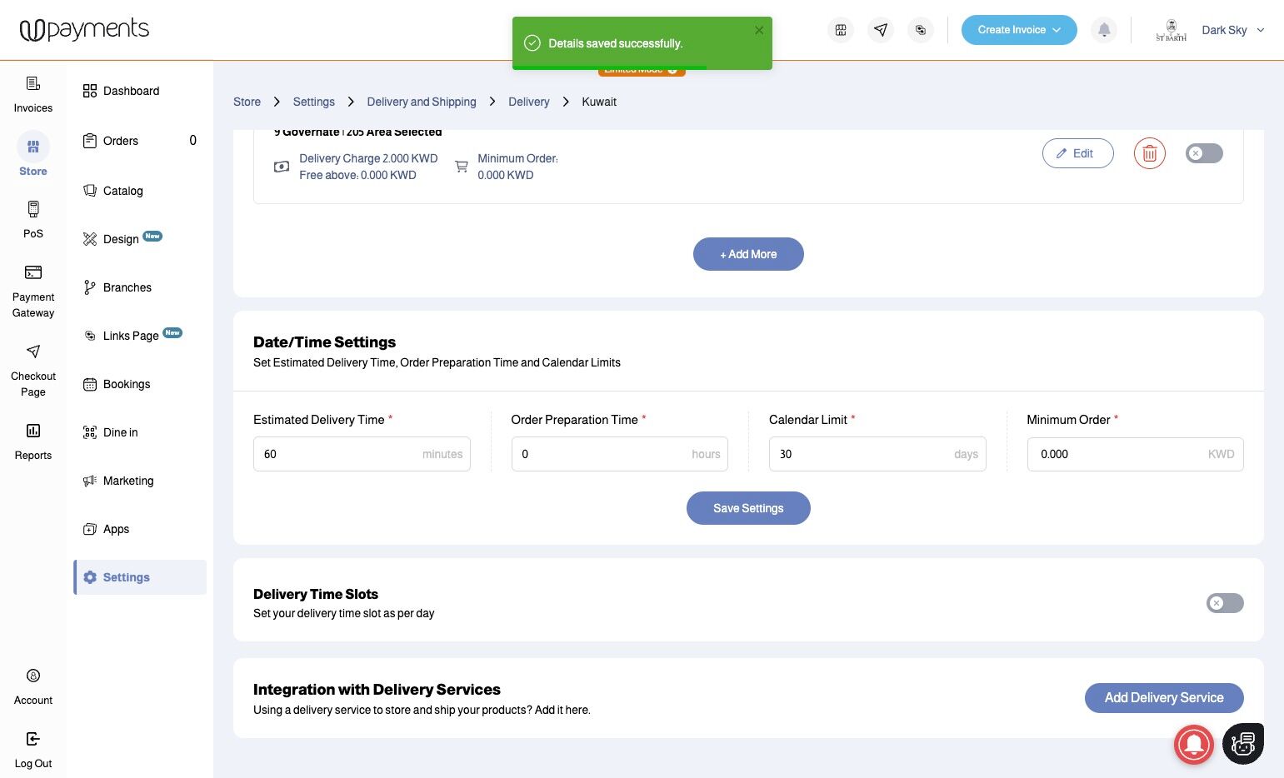Go to Store breadcrumb
Image resolution: width=1284 pixels, height=778 pixels.
[247, 102]
